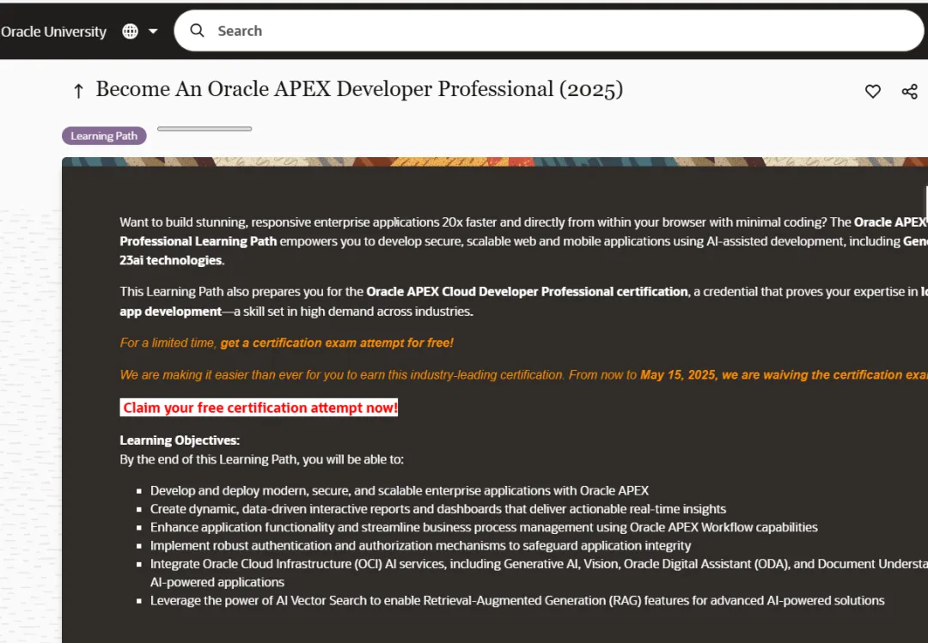Click the up arrow beside the title
Viewport: 928px width, 643px height.
click(78, 90)
